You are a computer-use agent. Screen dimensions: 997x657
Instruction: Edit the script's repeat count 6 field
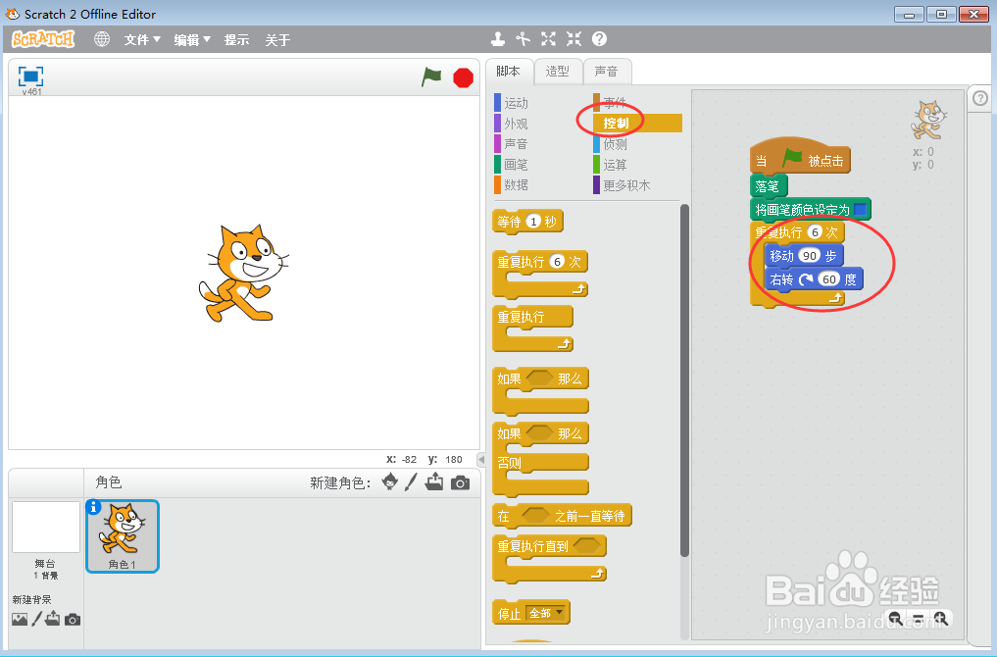[x=815, y=232]
